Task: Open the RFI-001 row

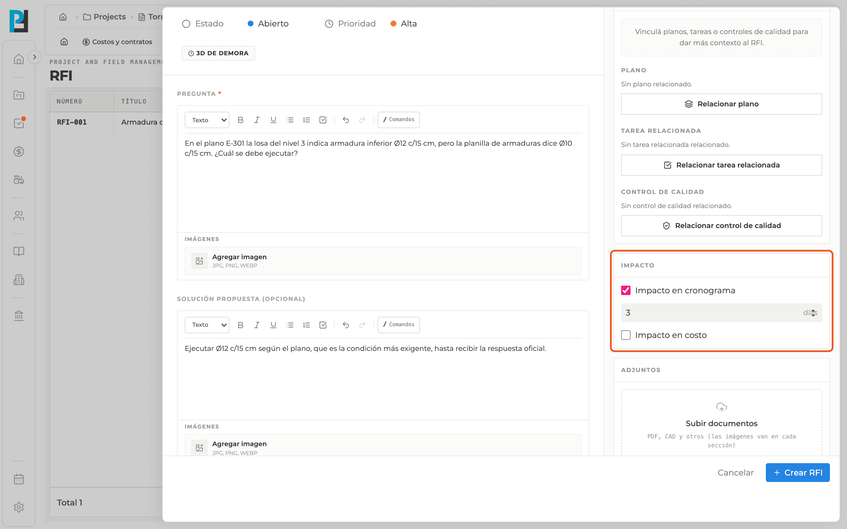Action: coord(106,122)
